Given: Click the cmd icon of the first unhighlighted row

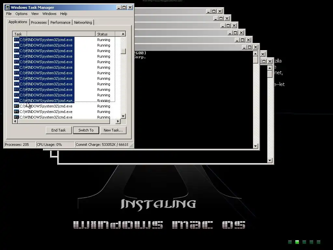Looking at the screenshot, I should 16,106.
